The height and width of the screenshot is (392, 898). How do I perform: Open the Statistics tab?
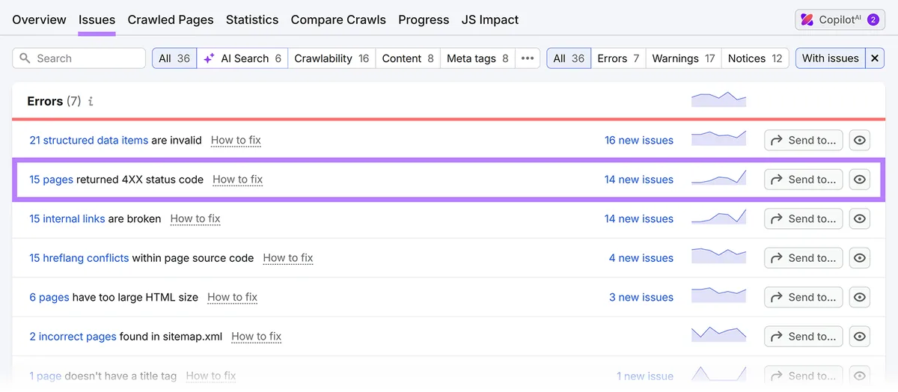point(252,19)
